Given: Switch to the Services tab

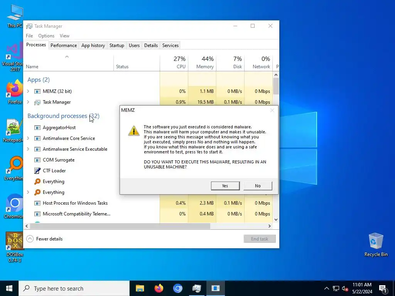Looking at the screenshot, I should [x=170, y=45].
